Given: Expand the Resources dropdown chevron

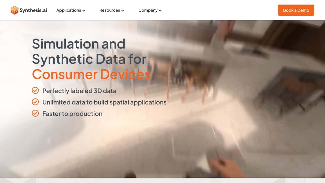Looking at the screenshot, I should pyautogui.click(x=123, y=11).
